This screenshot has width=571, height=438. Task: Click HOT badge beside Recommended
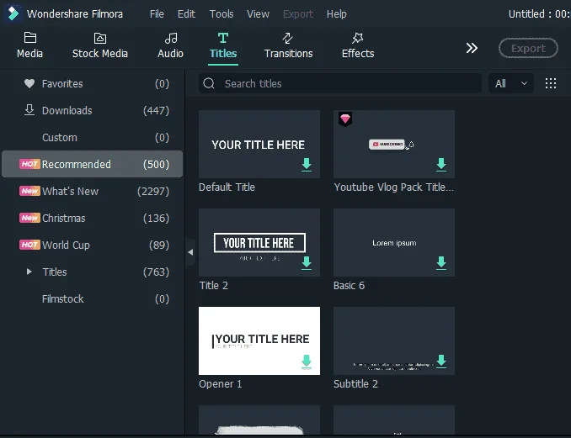(29, 164)
